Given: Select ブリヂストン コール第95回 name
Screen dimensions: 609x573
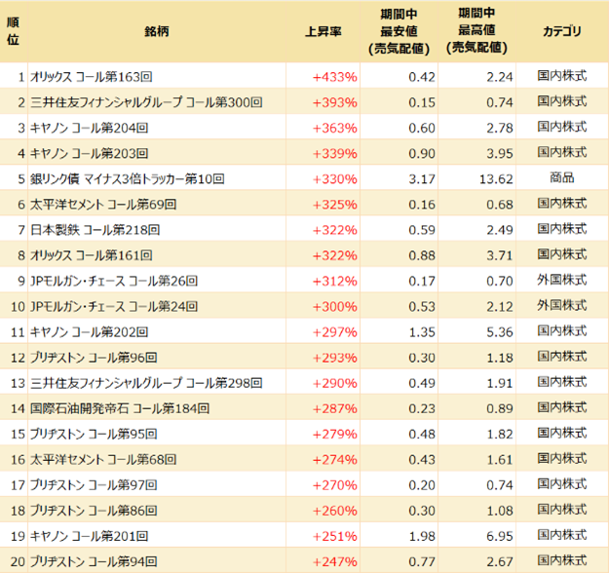Looking at the screenshot, I should pos(94,434).
